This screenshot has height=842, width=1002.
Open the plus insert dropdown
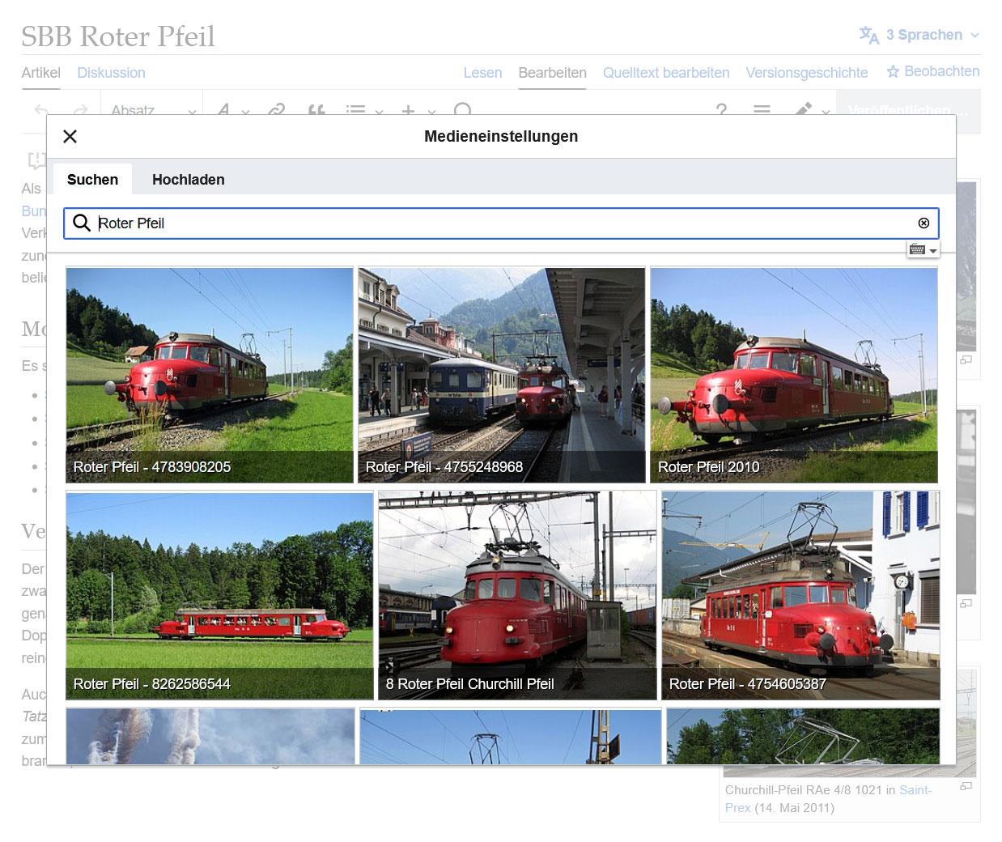[x=418, y=109]
